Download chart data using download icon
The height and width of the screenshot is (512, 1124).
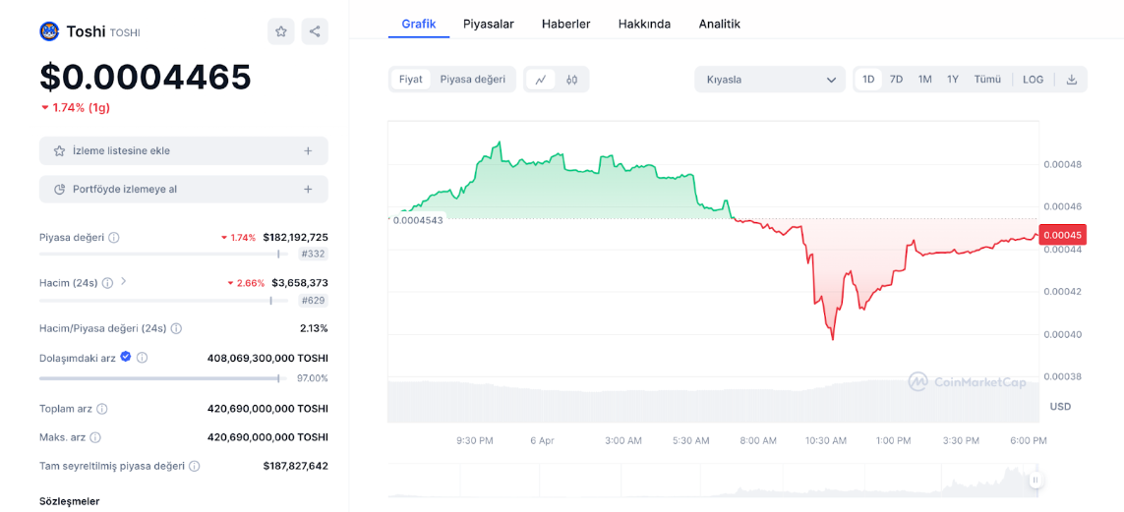pyautogui.click(x=1072, y=80)
